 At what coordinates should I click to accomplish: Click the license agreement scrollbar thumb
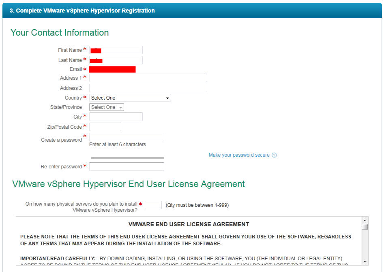tap(365, 227)
